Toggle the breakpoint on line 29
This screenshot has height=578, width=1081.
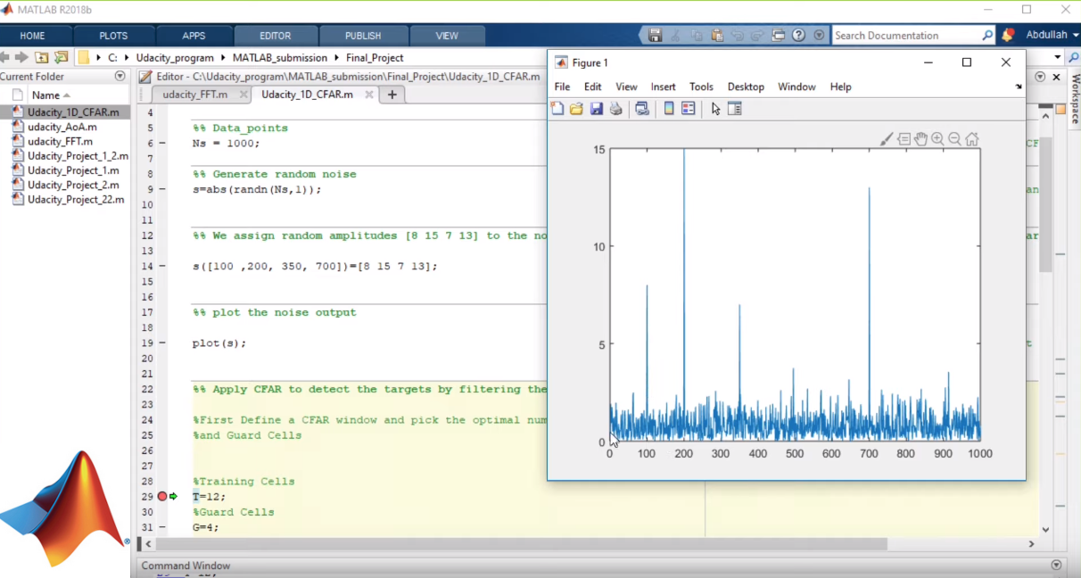coord(161,497)
